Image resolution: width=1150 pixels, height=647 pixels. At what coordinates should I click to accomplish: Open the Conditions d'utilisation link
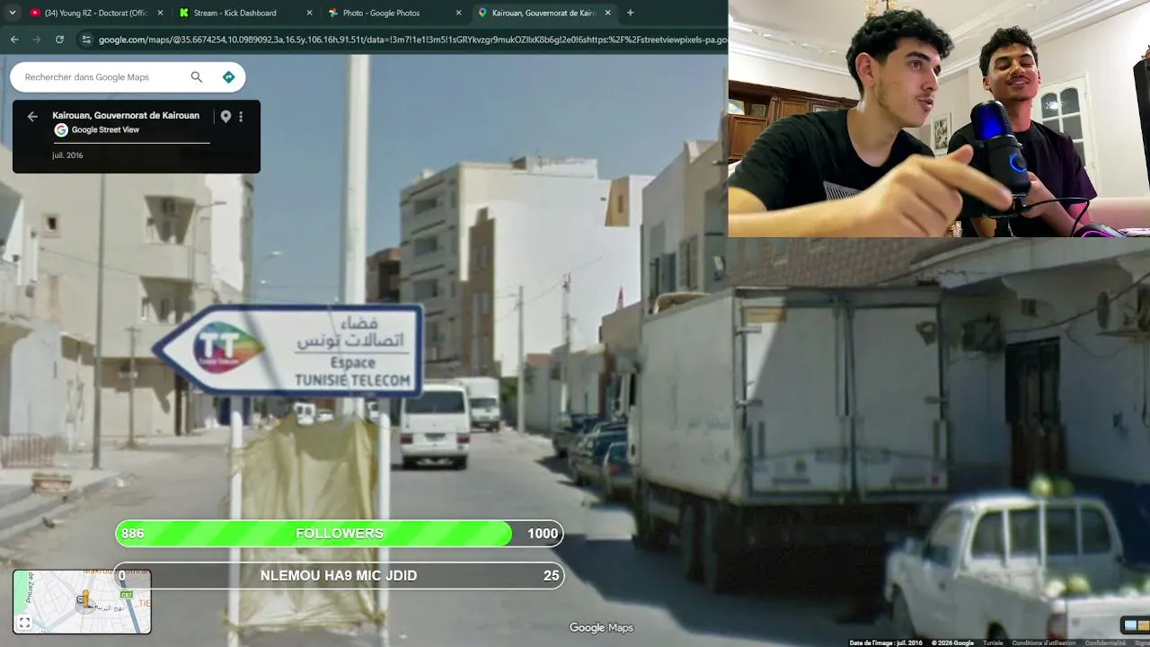tap(1044, 643)
